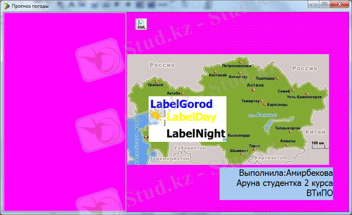This screenshot has width=352, height=215.
Task: Click the sun and cloud weather icon
Action: pos(155,116)
